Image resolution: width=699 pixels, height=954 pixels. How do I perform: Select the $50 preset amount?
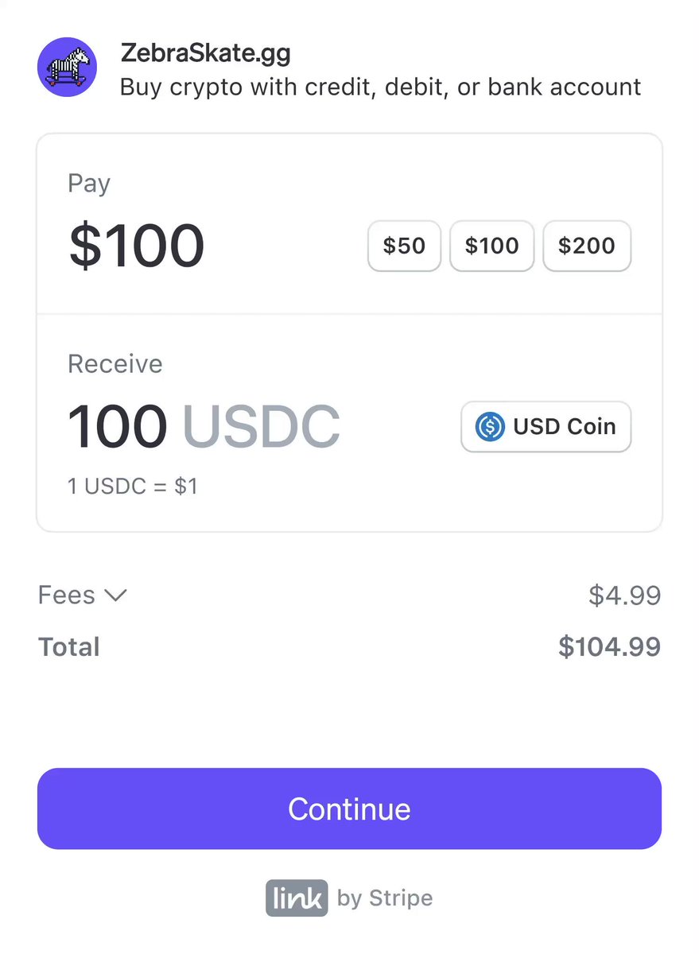(404, 246)
